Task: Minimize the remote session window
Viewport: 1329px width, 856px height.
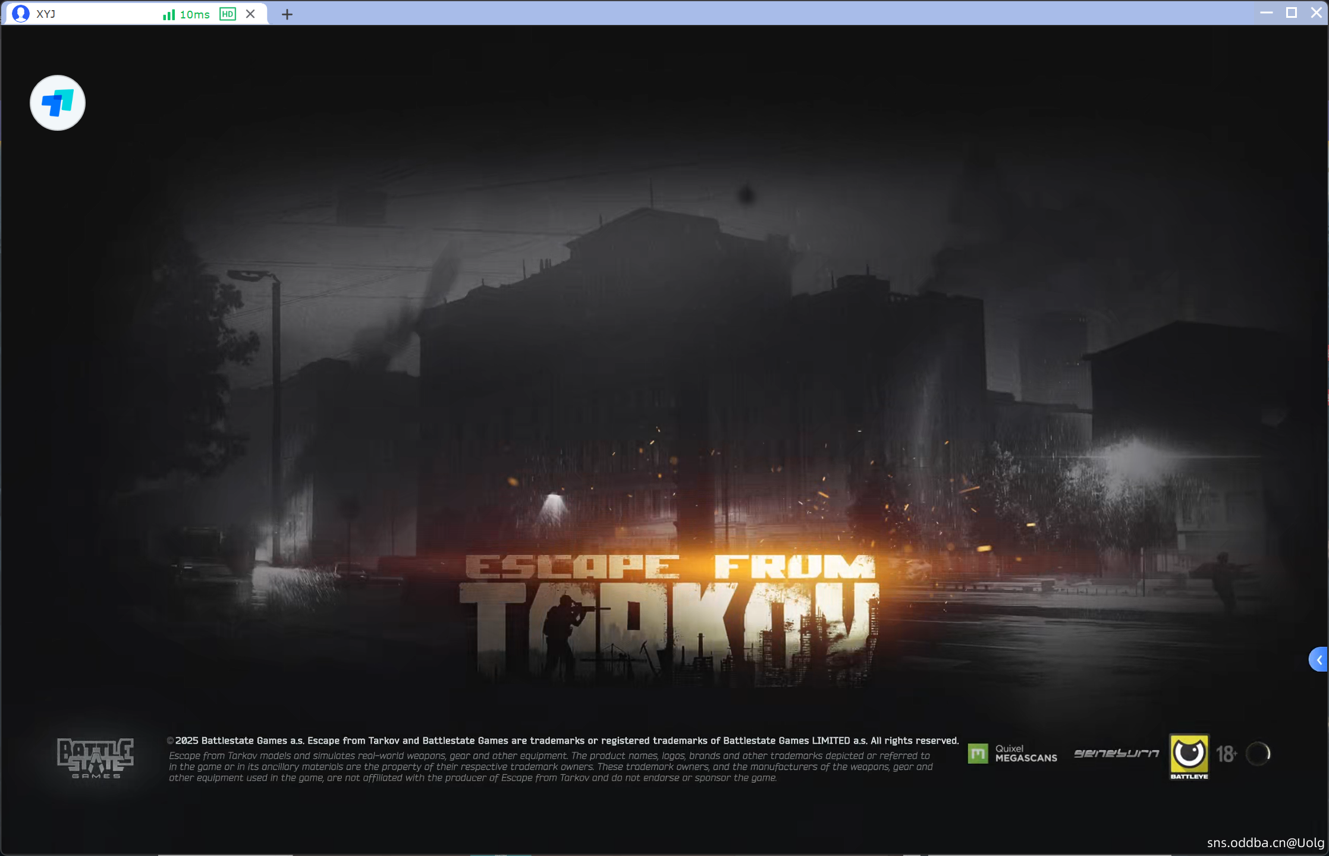Action: pyautogui.click(x=1266, y=12)
